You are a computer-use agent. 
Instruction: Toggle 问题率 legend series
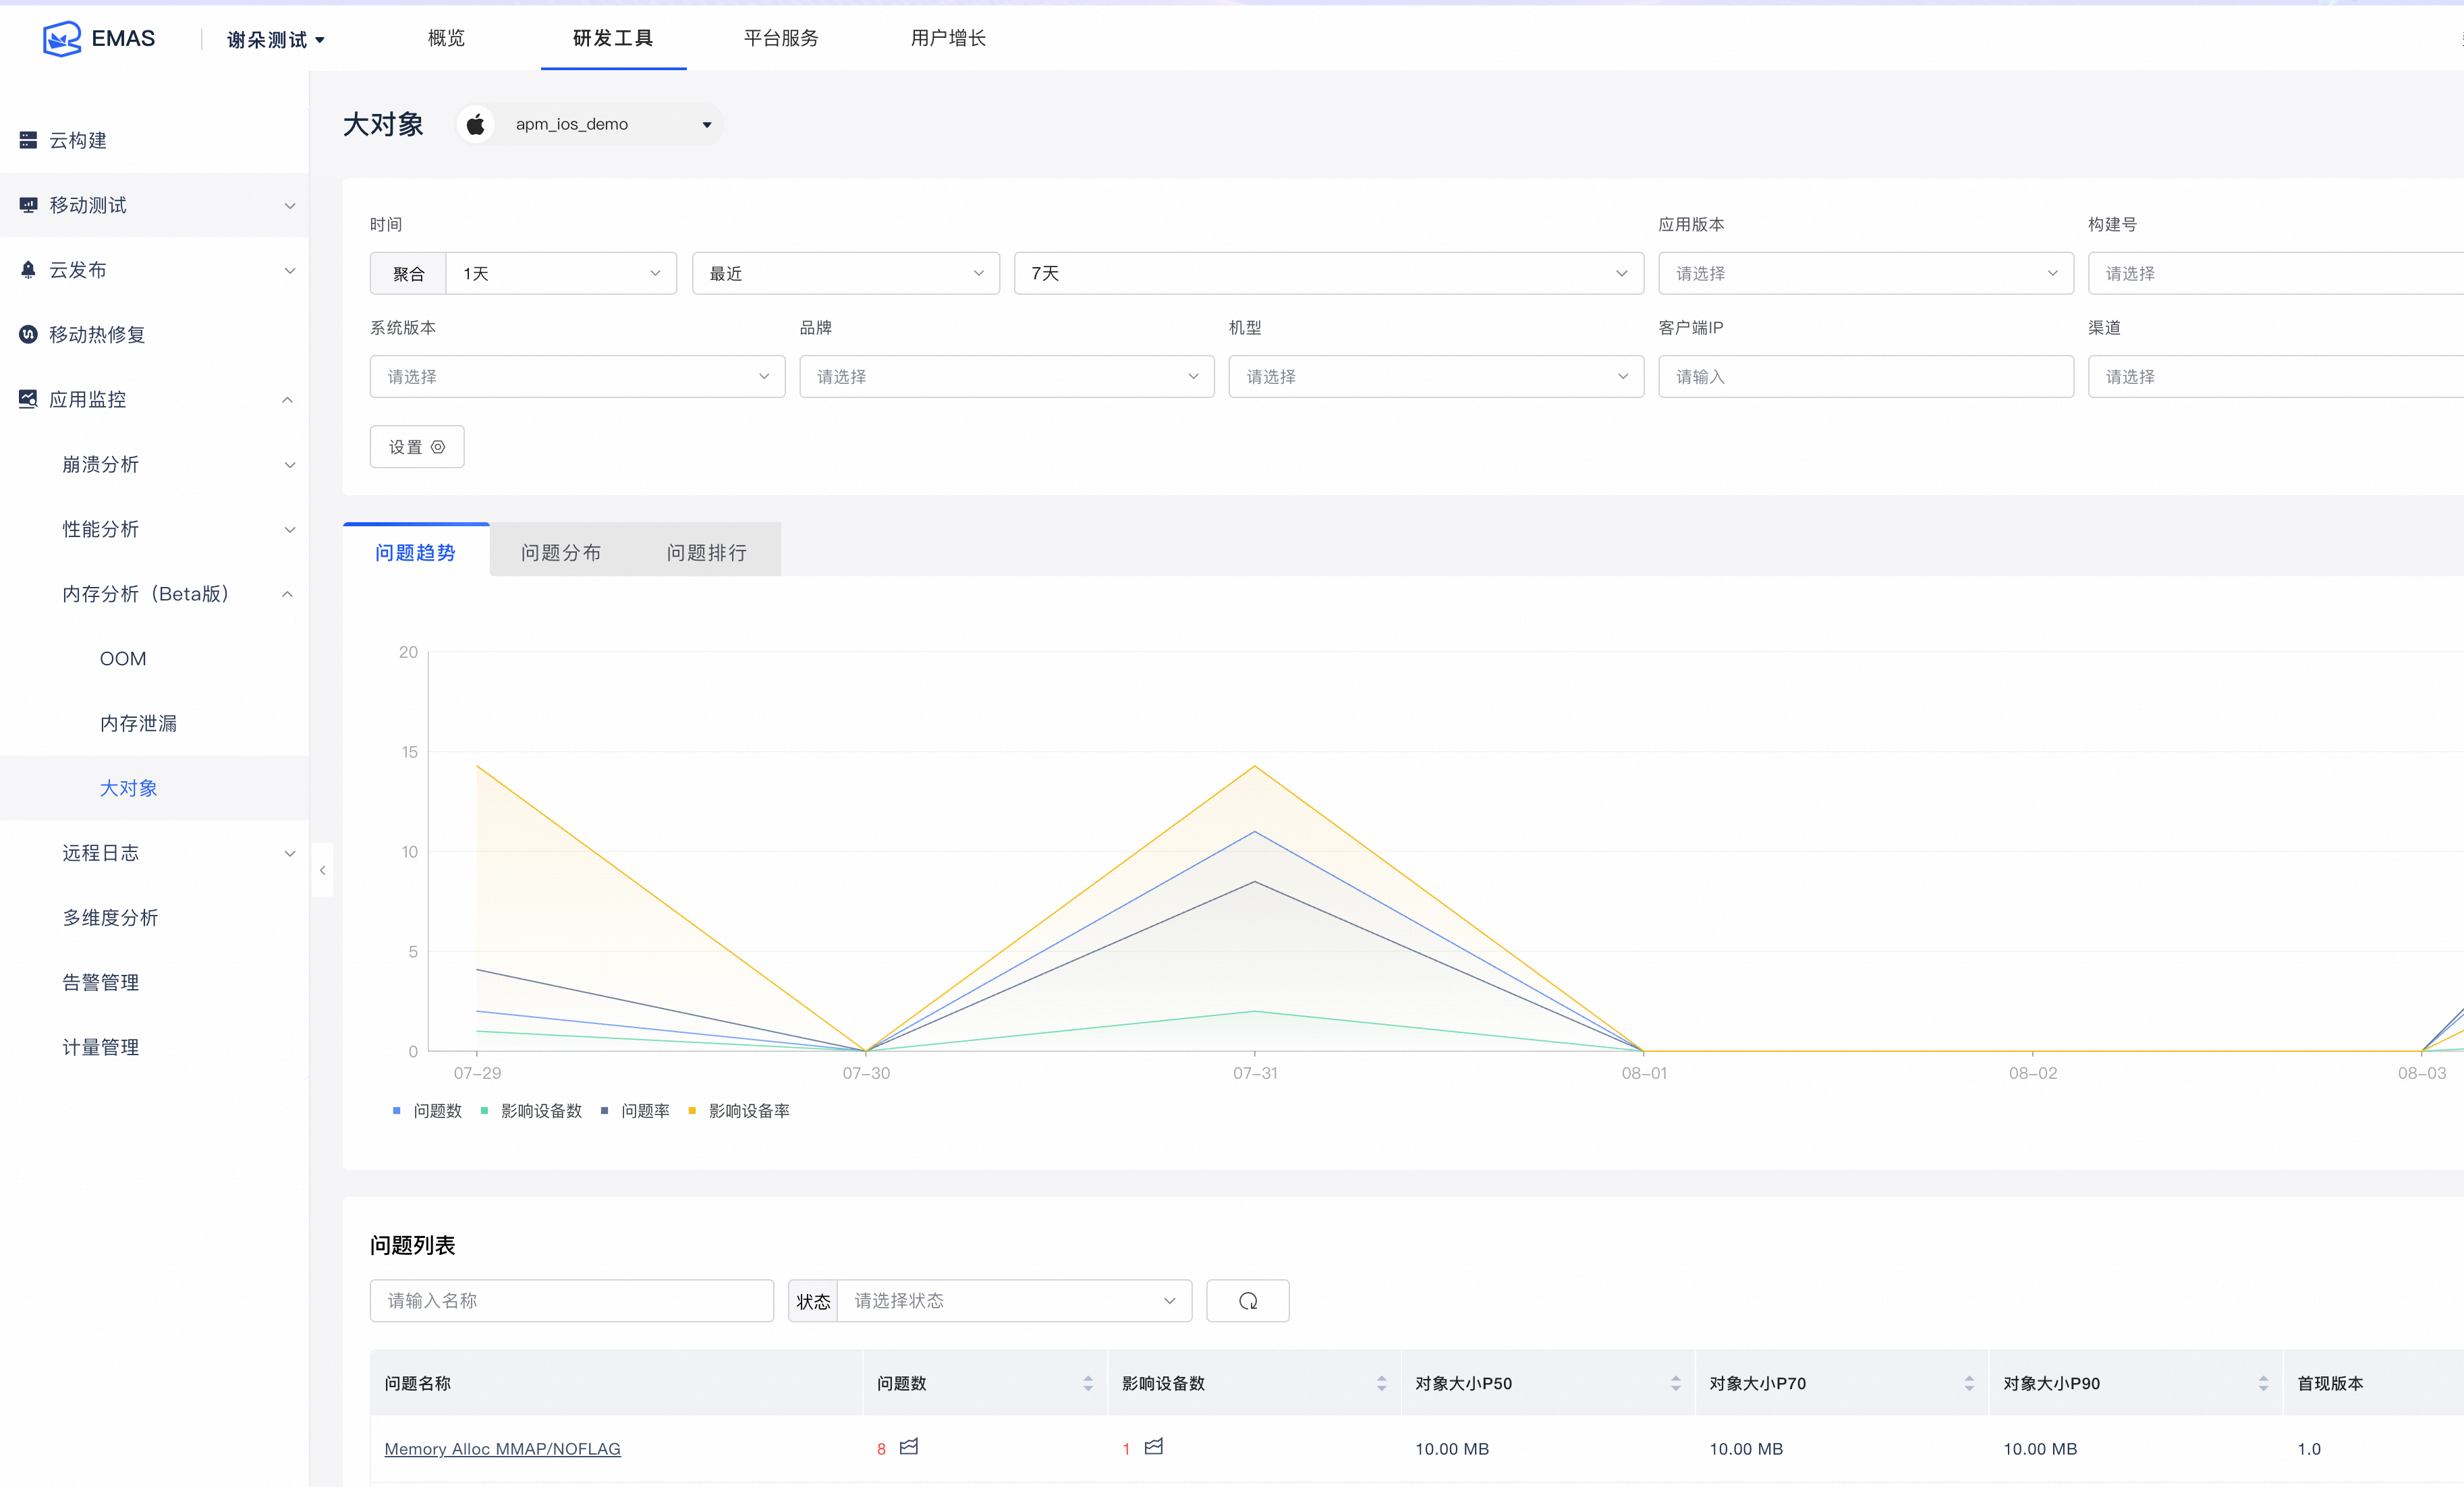coord(635,1110)
